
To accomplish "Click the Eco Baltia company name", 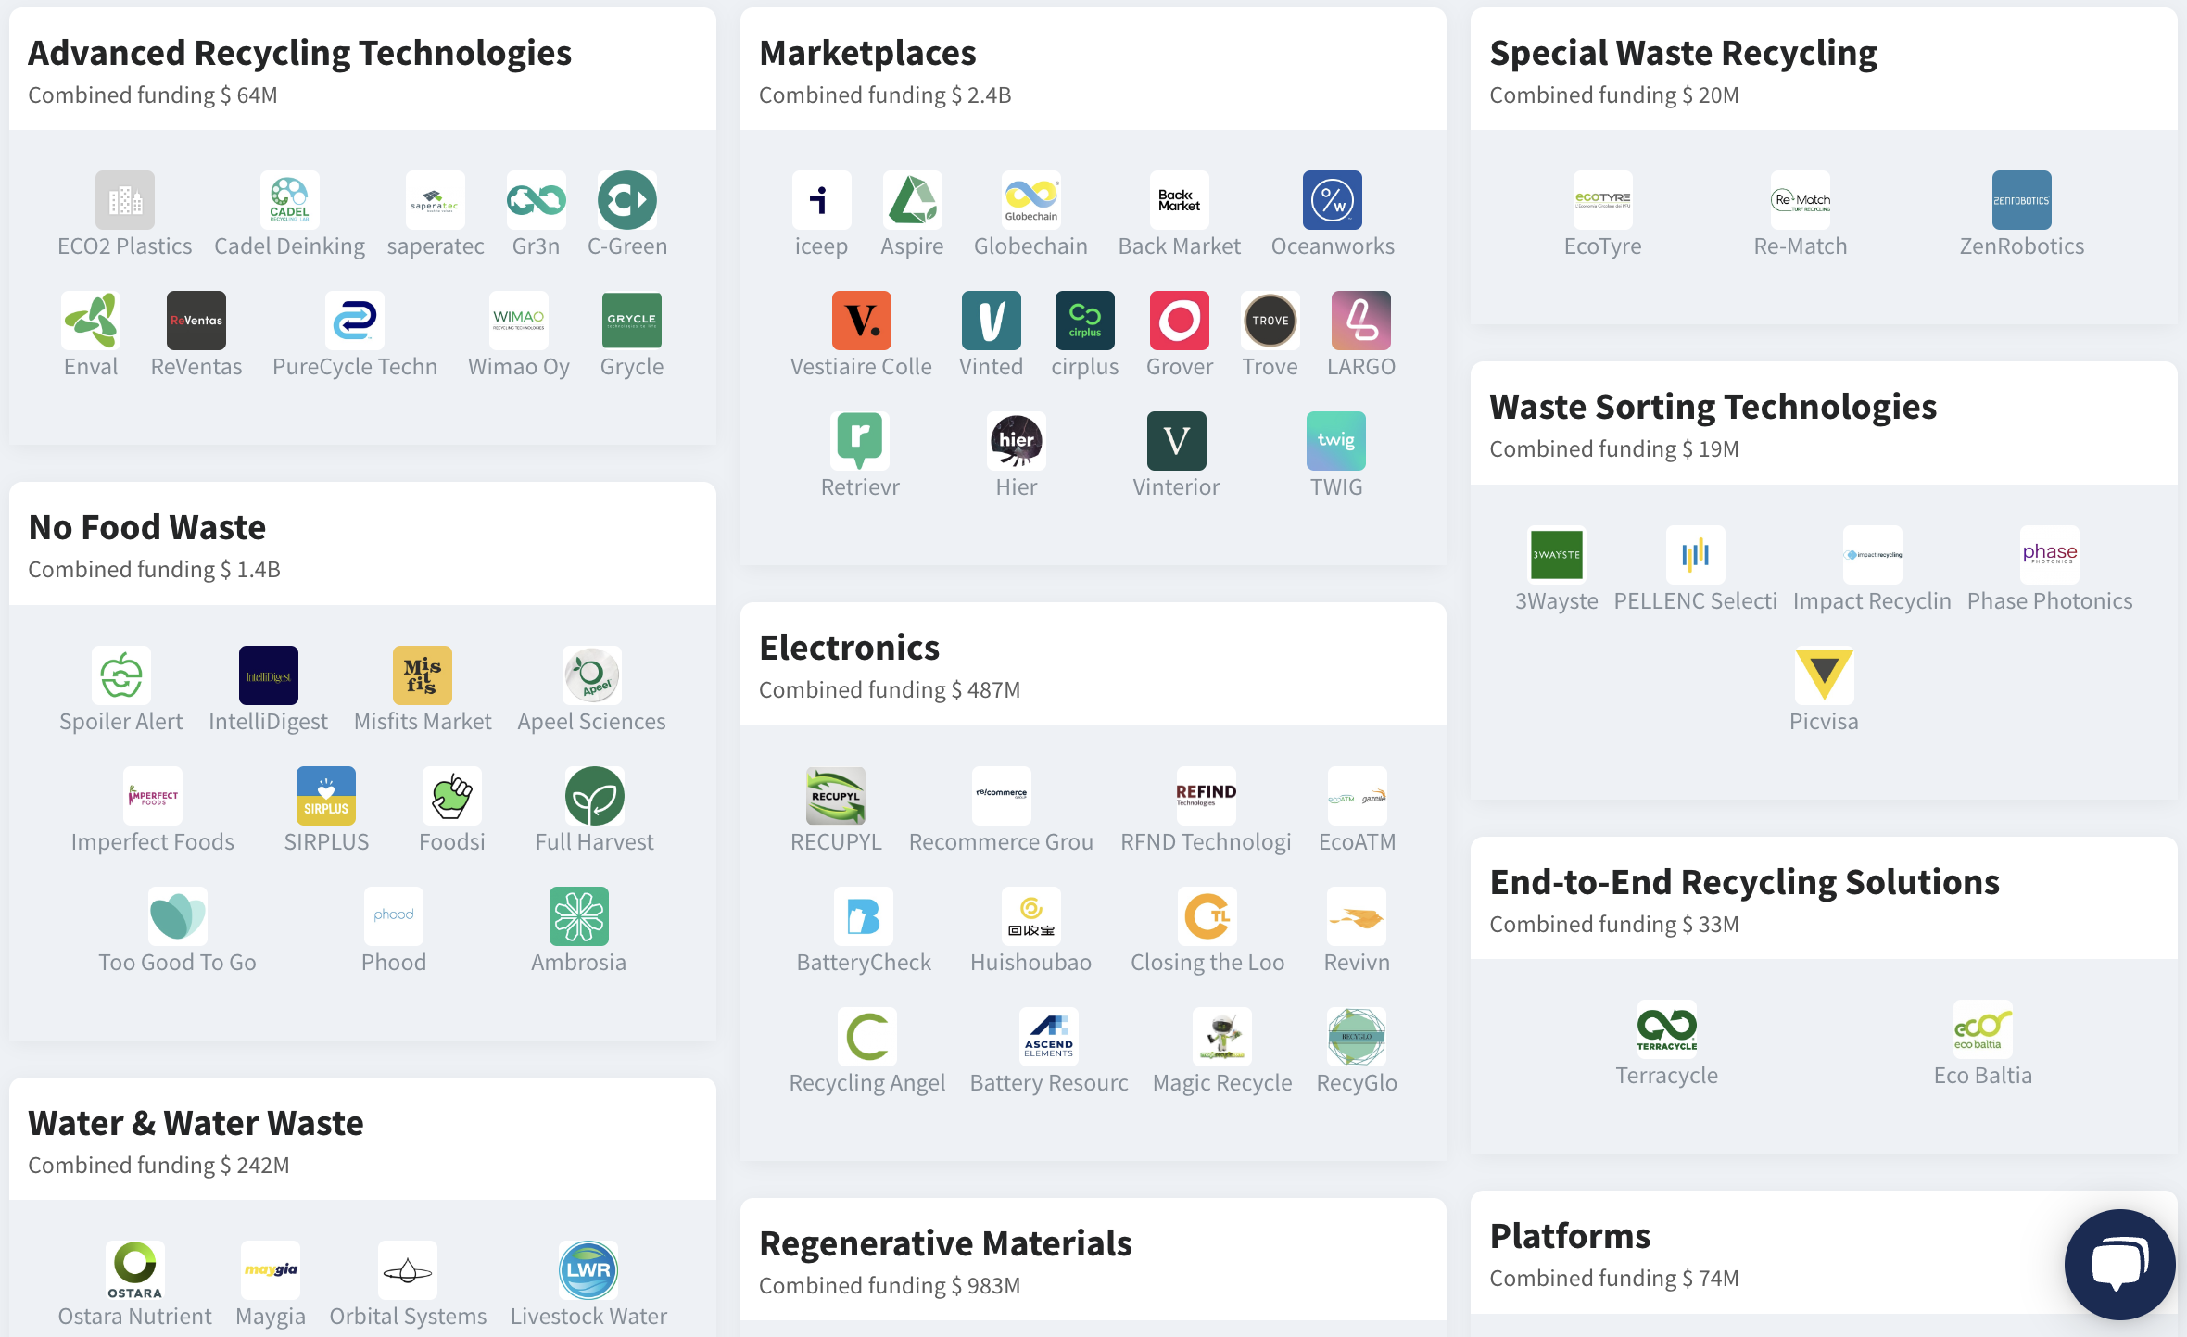I will coord(1983,1076).
